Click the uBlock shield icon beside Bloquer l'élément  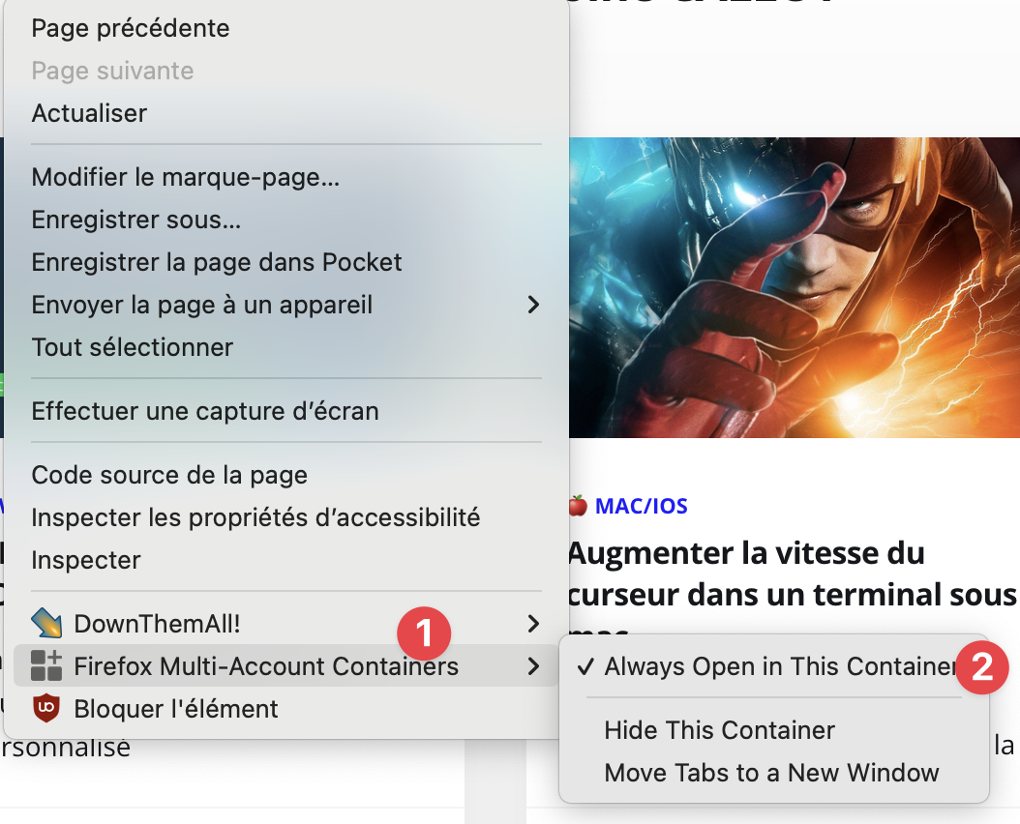tap(46, 709)
